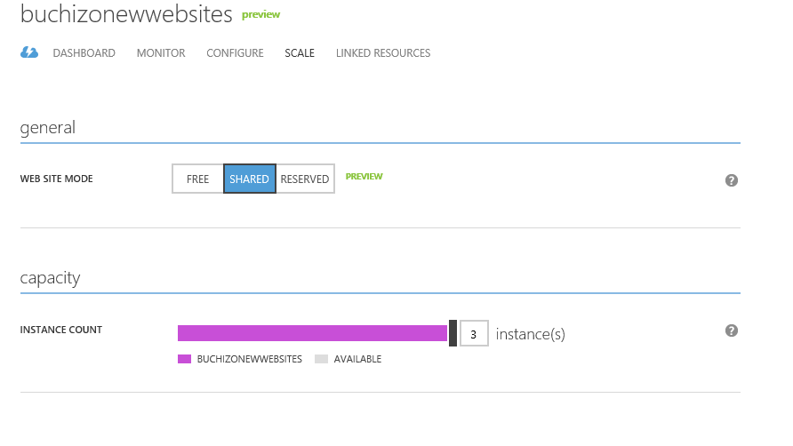Click the capacity section heading
Screen dimensions: 793x446
(51, 278)
